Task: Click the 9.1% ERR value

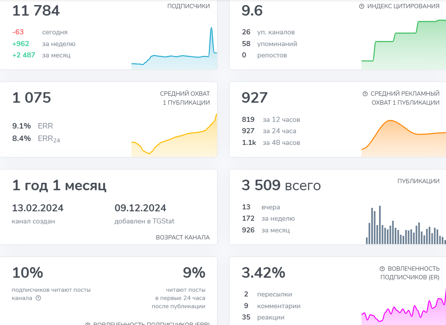Action: [x=22, y=126]
